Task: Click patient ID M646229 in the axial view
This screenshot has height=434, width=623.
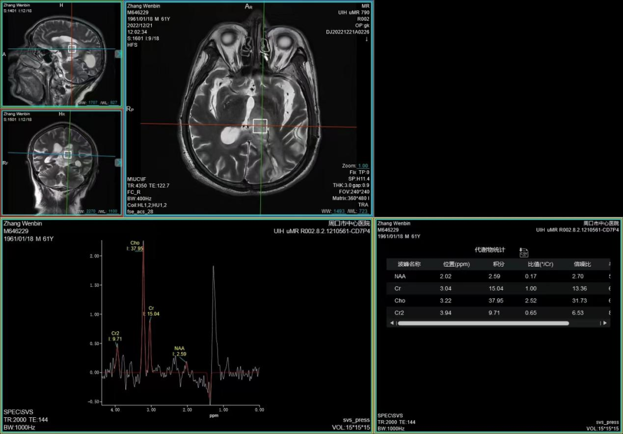Action: click(137, 12)
